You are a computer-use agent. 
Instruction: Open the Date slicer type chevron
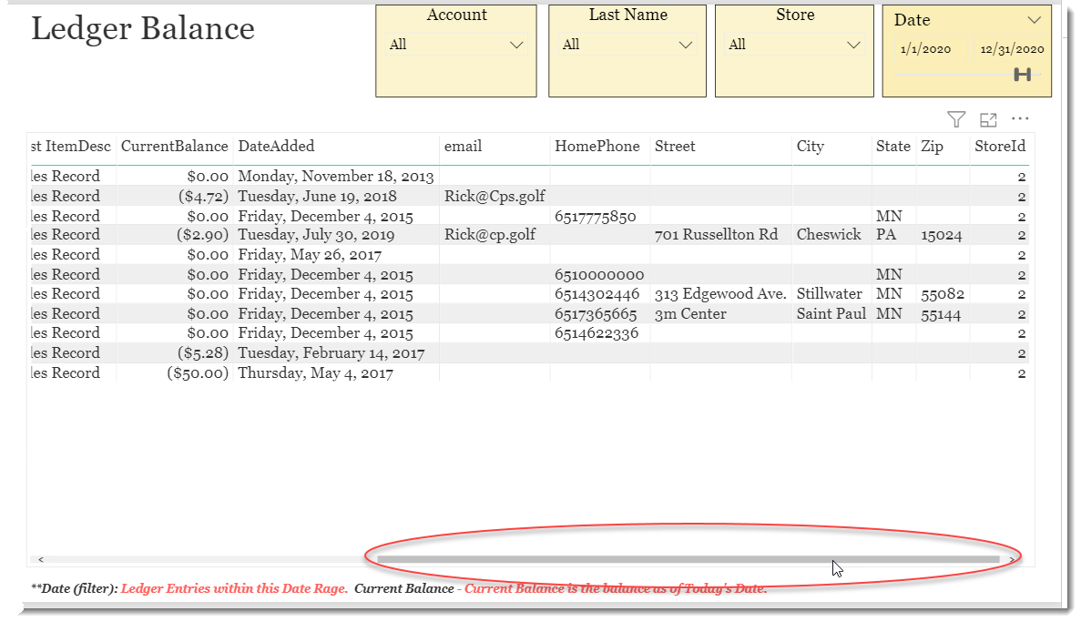click(x=1034, y=20)
